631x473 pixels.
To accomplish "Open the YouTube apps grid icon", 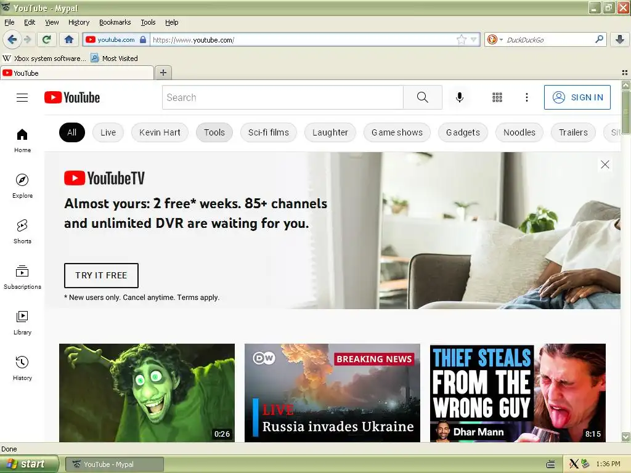I will click(x=497, y=97).
